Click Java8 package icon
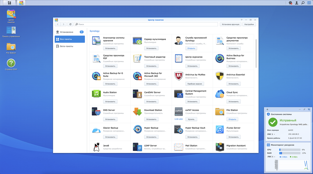Image resolution: width=313 pixels, height=174 pixels. (96, 147)
